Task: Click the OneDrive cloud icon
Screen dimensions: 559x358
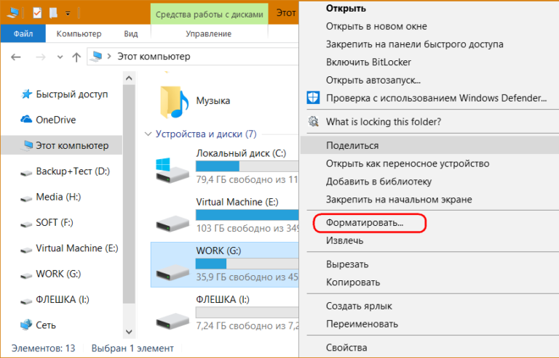Action: (x=26, y=119)
